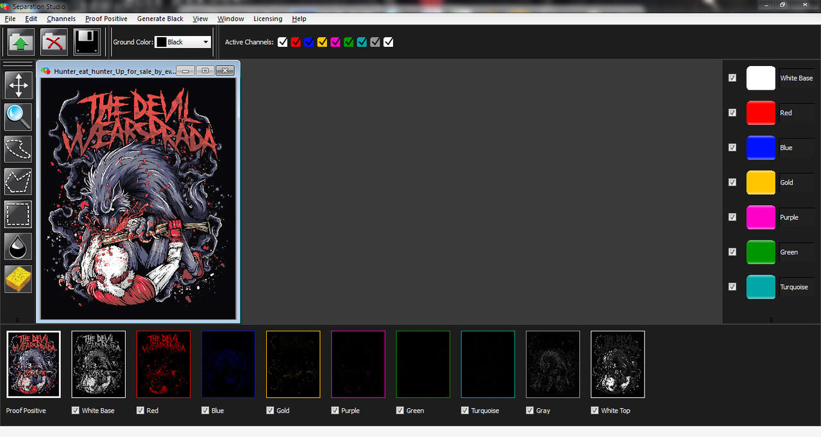Uncheck Red checkbox in right channel panel
The width and height of the screenshot is (821, 437).
pyautogui.click(x=732, y=112)
